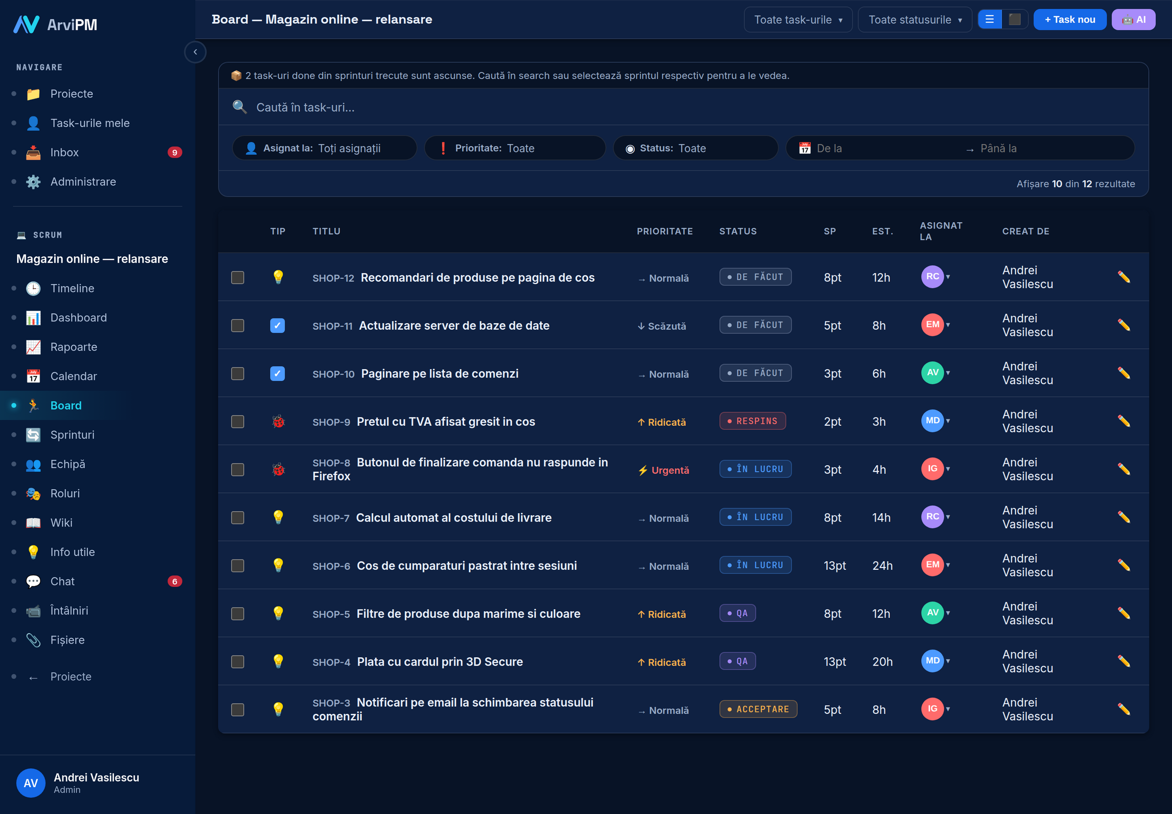Open the Inbox from sidebar
The image size is (1172, 814).
tap(97, 152)
